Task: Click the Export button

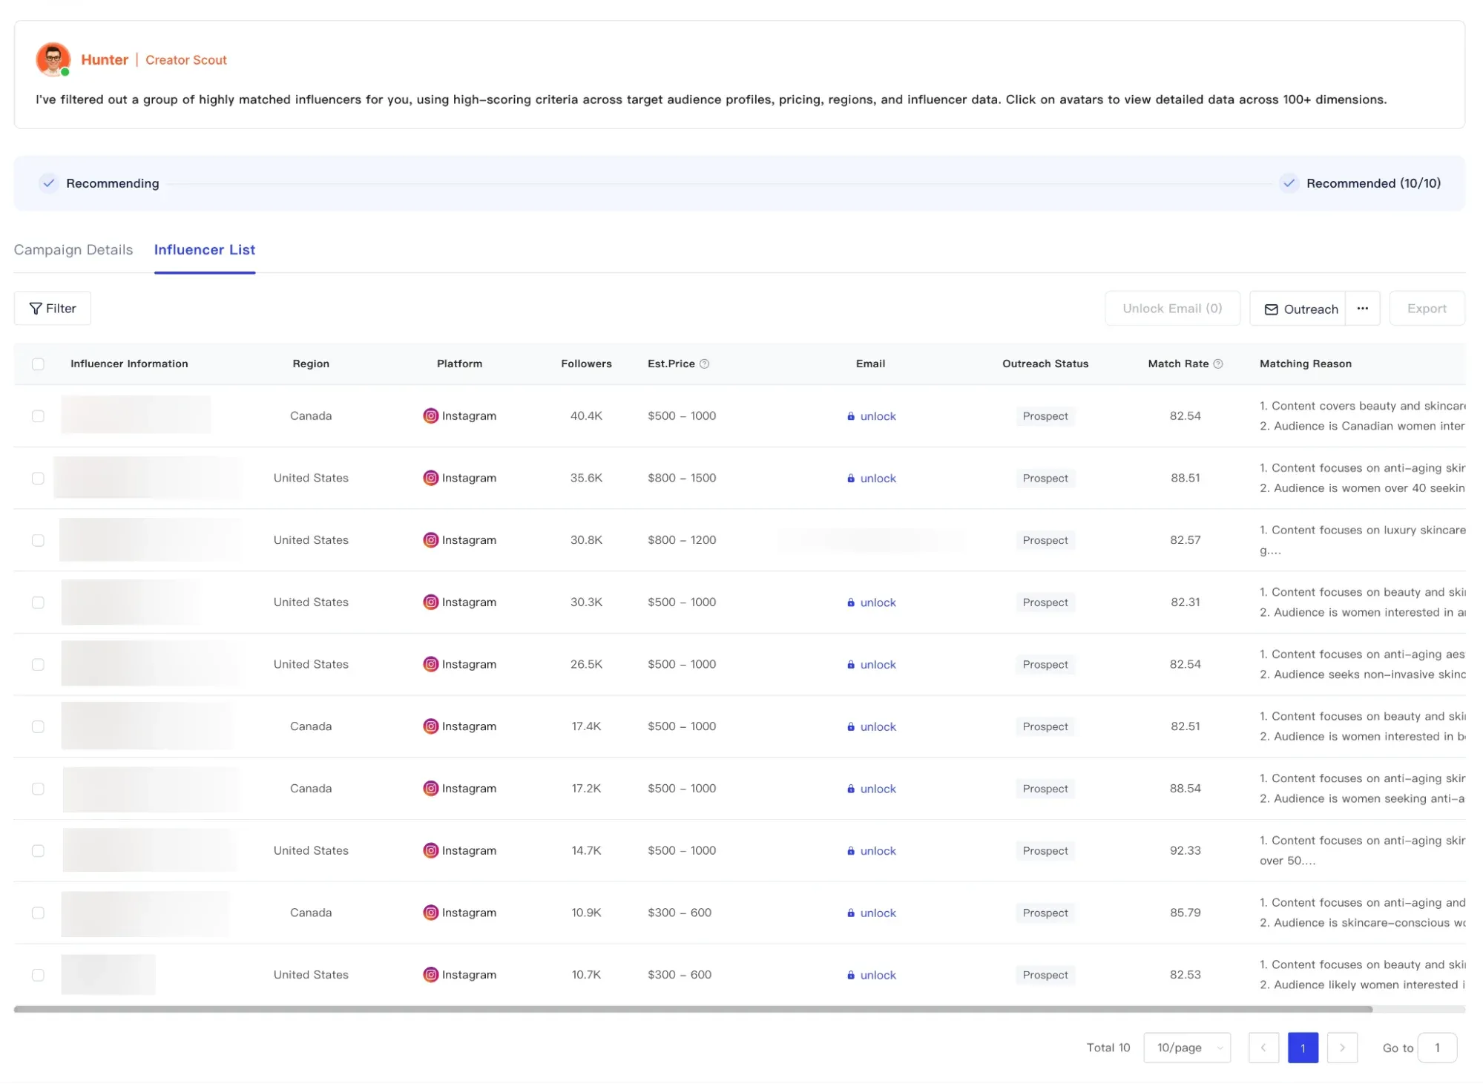Action: point(1427,309)
